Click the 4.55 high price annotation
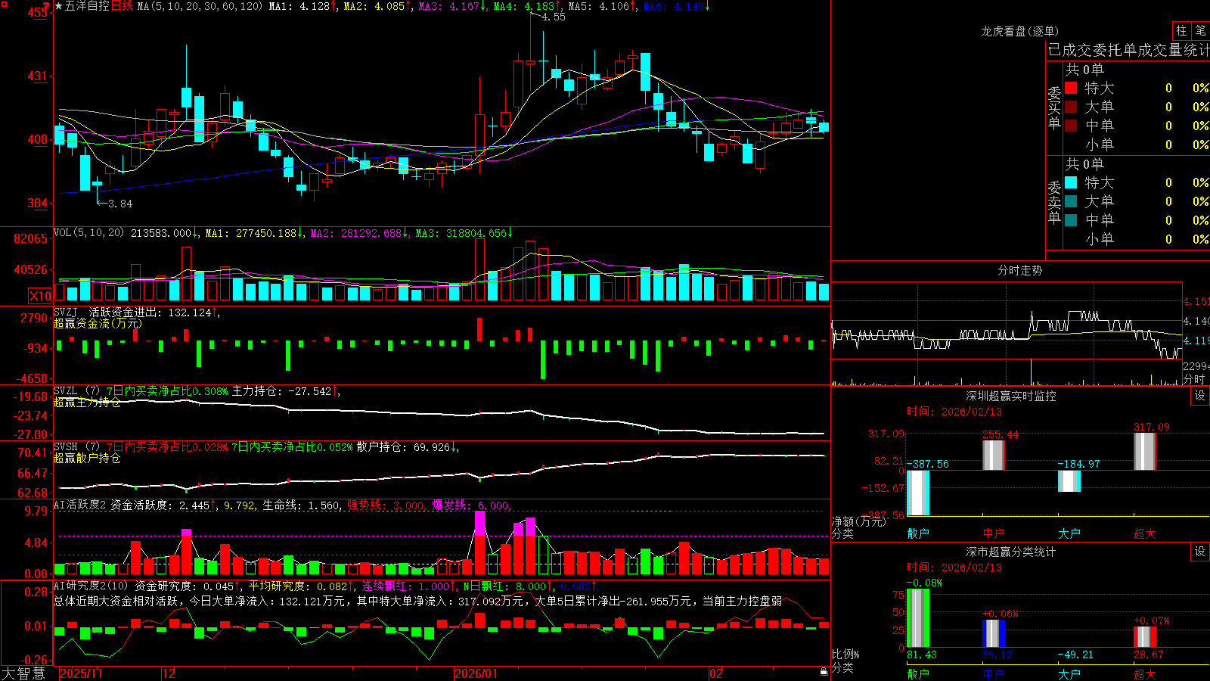Screen dimensions: 1210x681 coord(554,17)
